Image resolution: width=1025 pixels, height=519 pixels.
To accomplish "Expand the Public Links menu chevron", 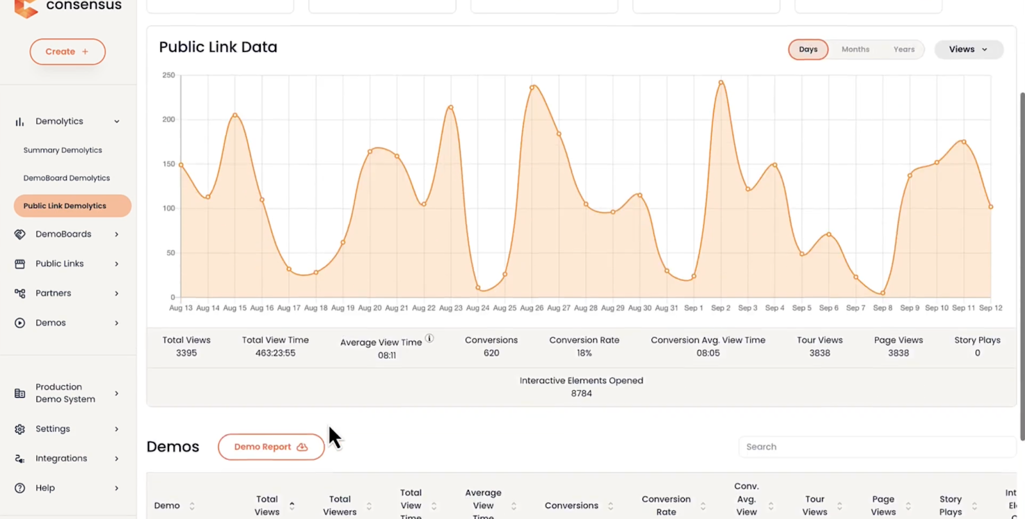I will pos(117,264).
